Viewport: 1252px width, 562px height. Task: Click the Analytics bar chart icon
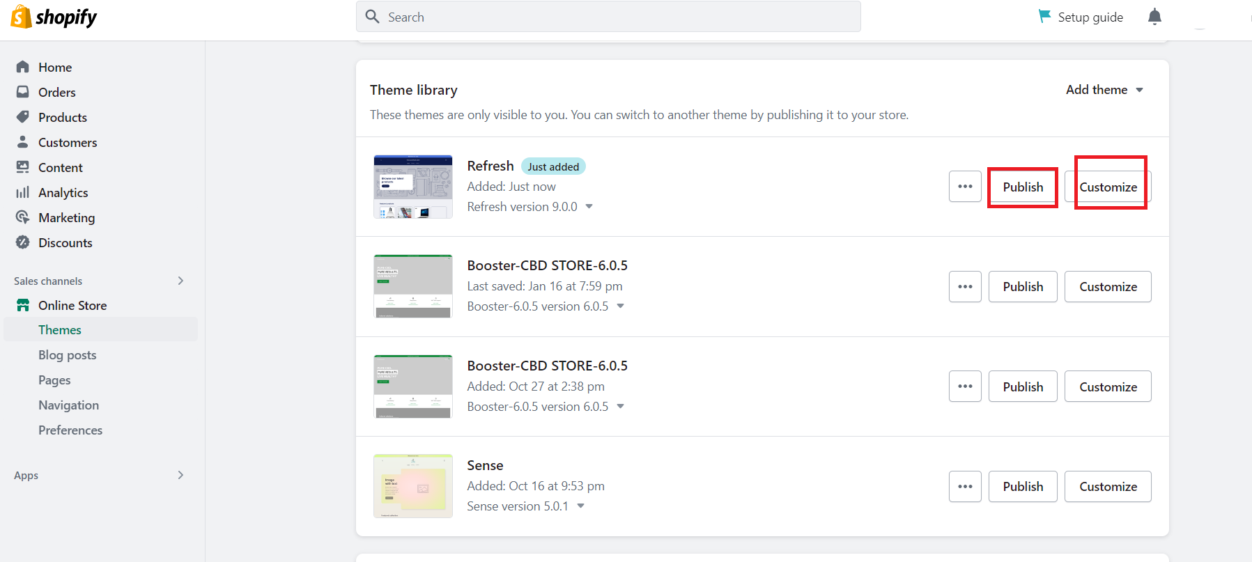[x=23, y=192]
